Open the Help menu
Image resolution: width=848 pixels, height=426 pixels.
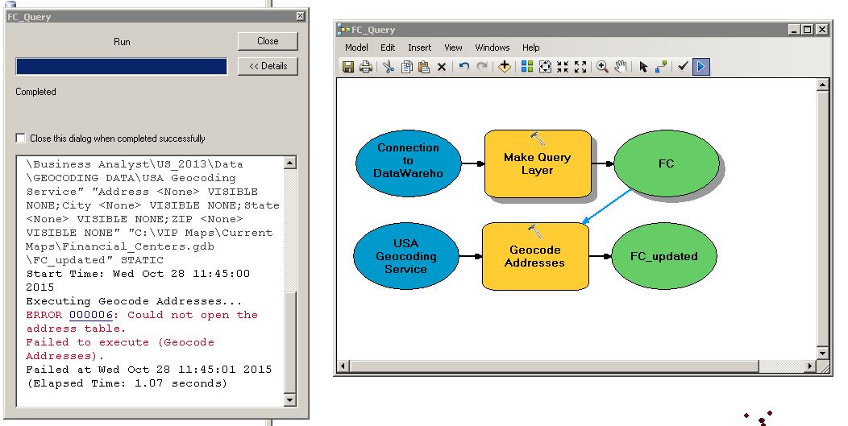(531, 48)
